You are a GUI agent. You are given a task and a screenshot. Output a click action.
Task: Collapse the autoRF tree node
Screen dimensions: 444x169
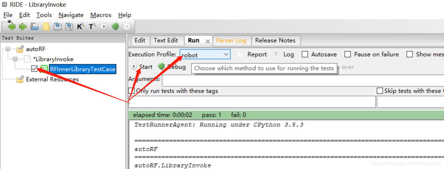tap(8, 49)
